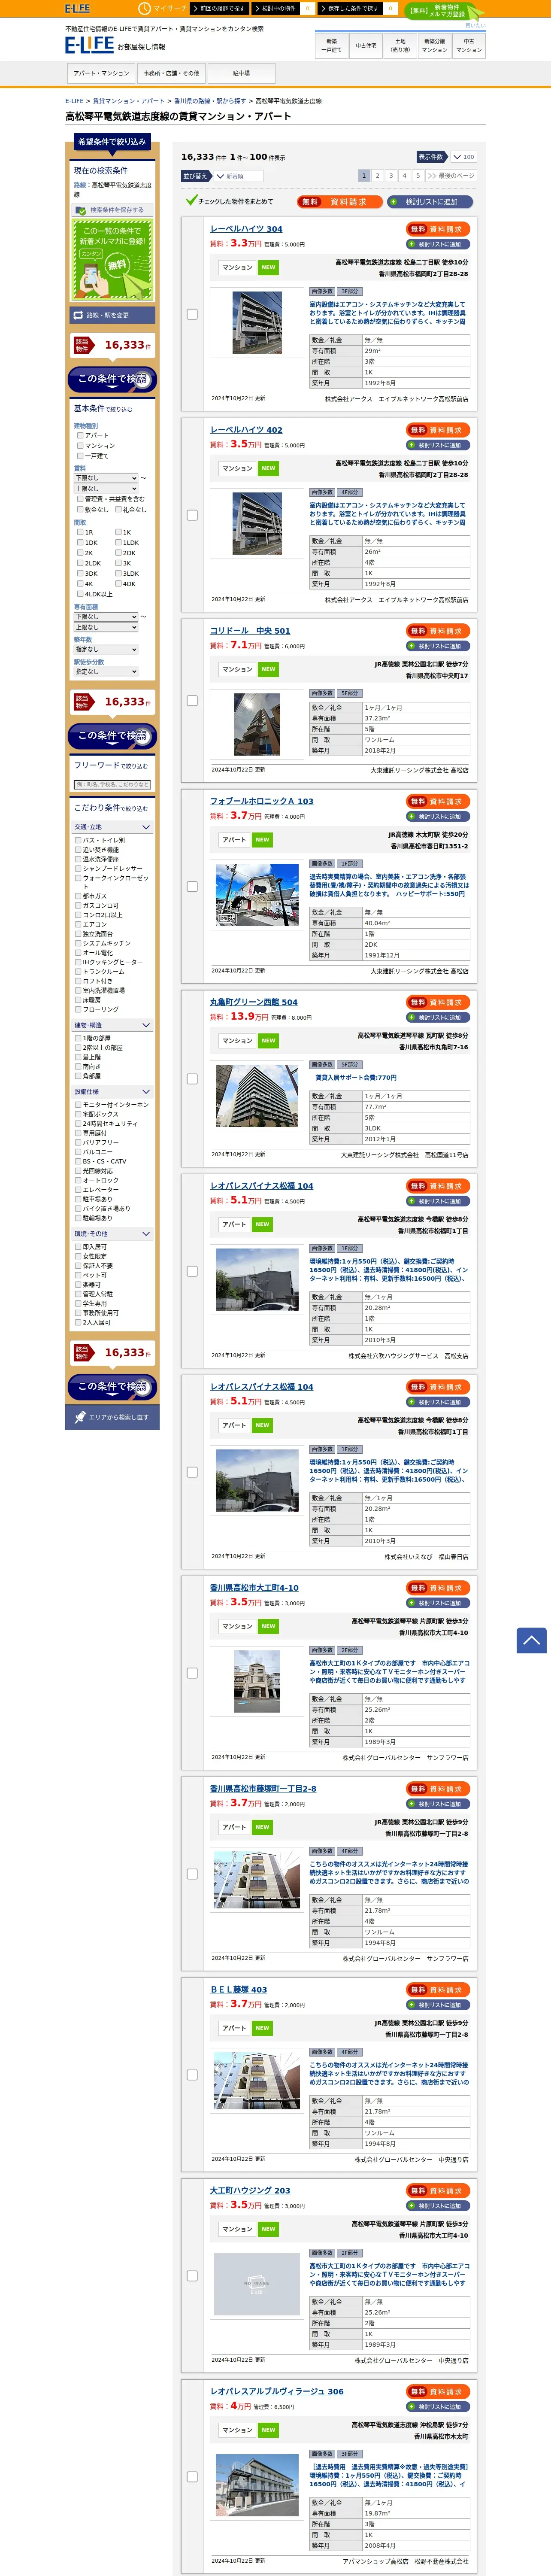Check the ペット可 filter

coord(78,1275)
